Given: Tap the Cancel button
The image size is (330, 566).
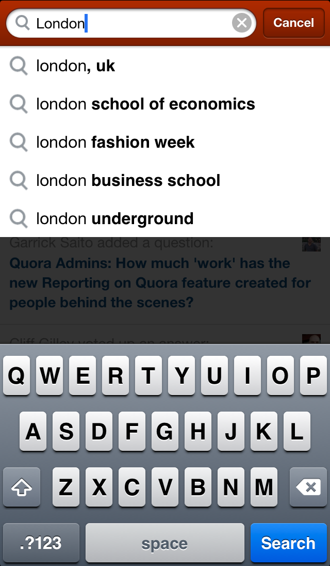Looking at the screenshot, I should [293, 23].
